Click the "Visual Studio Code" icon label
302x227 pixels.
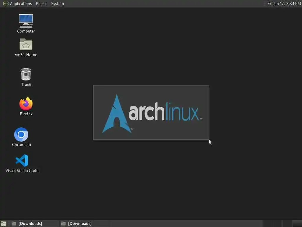(x=22, y=171)
